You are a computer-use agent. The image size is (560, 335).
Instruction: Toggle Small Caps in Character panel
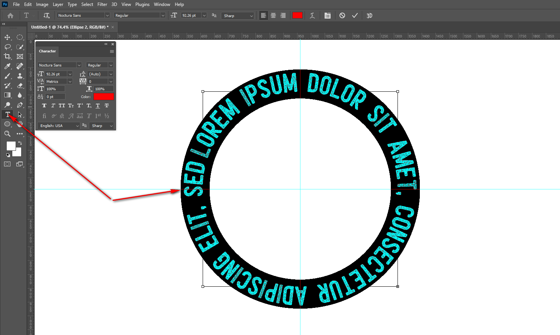coord(71,106)
